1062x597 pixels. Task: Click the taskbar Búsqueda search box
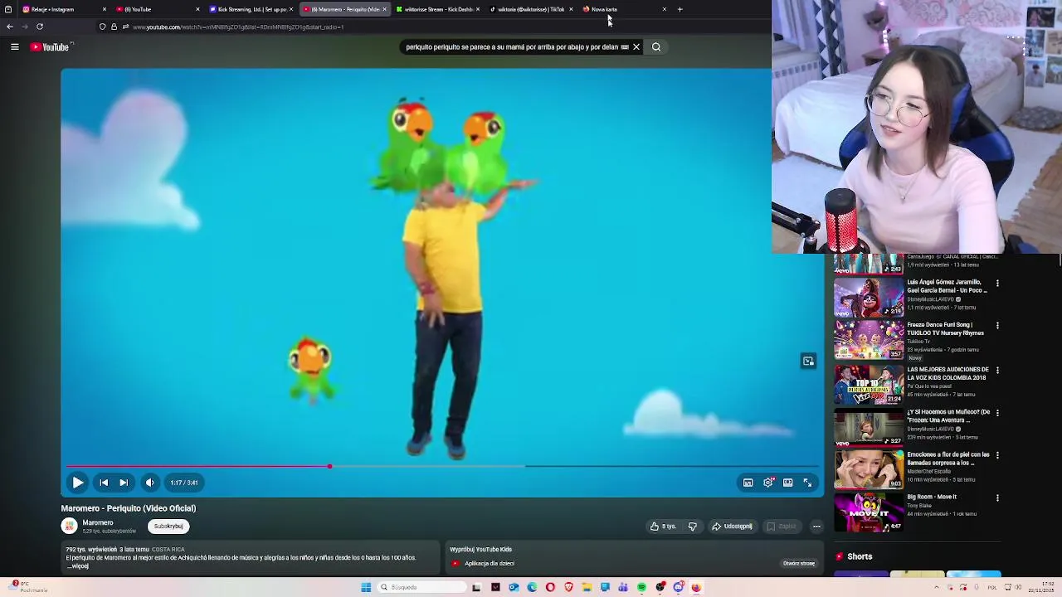[421, 587]
